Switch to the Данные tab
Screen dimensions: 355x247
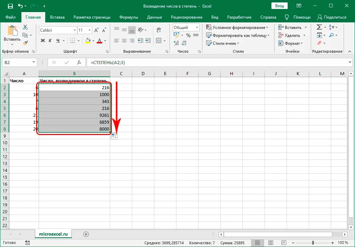click(x=154, y=17)
